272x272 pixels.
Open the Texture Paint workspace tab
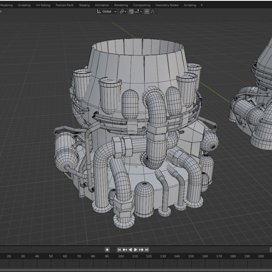click(x=64, y=5)
